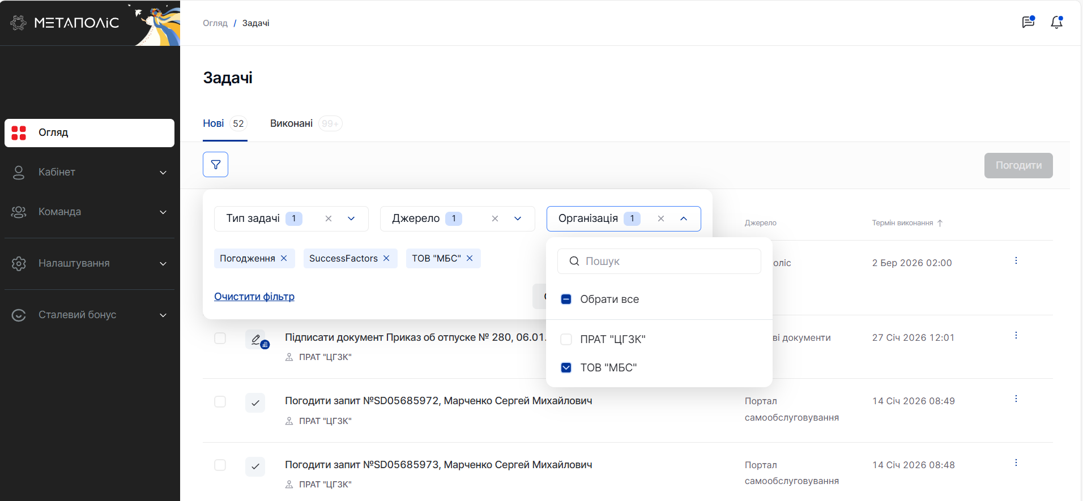Click the filter funnel icon
The height and width of the screenshot is (501, 1083).
(x=215, y=165)
